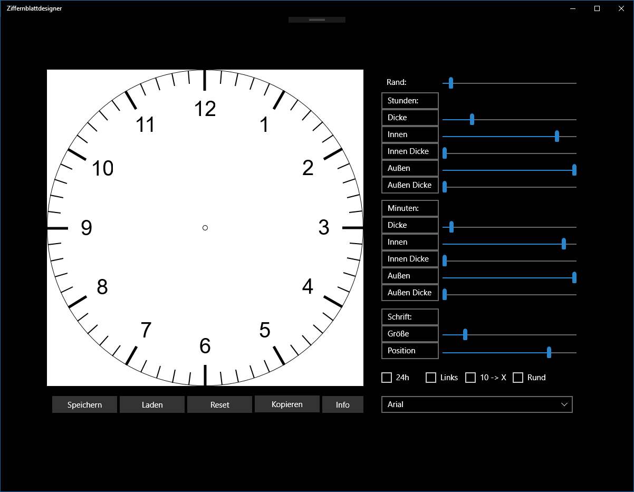
Task: Select the Minuten Außen Dicke label box
Action: coord(410,293)
